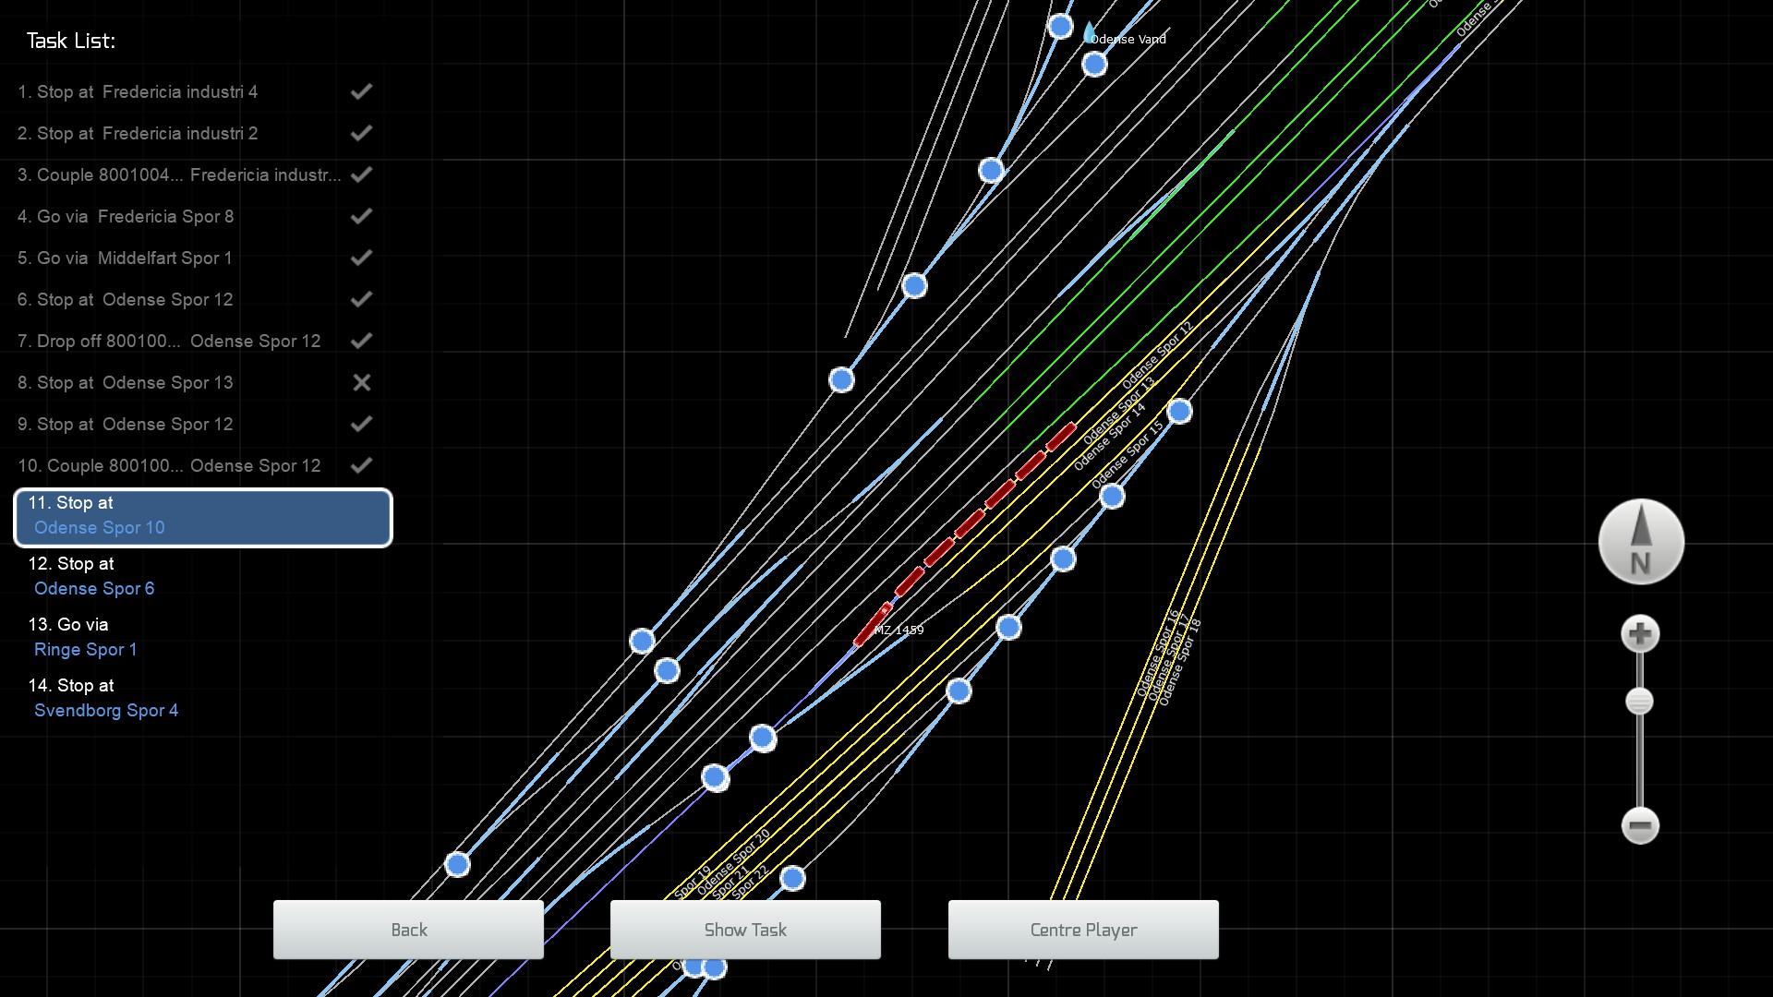Click the failed X mark on task 8
The height and width of the screenshot is (997, 1773).
[362, 382]
